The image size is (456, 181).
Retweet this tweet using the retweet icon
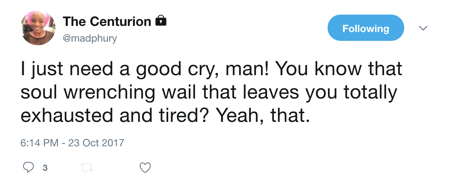click(x=87, y=167)
